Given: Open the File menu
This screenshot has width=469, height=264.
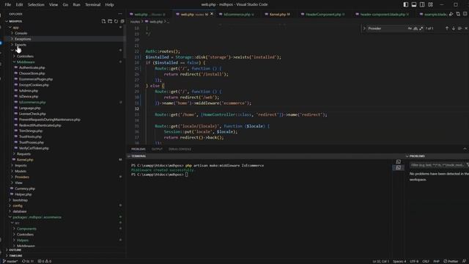Looking at the screenshot, I should coord(8,4).
